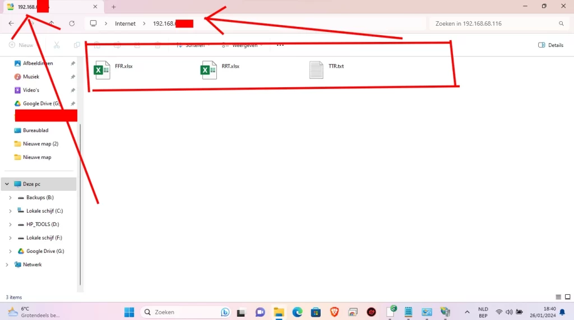Viewport: 574px width, 320px height.
Task: Open Microsoft Store from taskbar
Action: tap(316, 312)
